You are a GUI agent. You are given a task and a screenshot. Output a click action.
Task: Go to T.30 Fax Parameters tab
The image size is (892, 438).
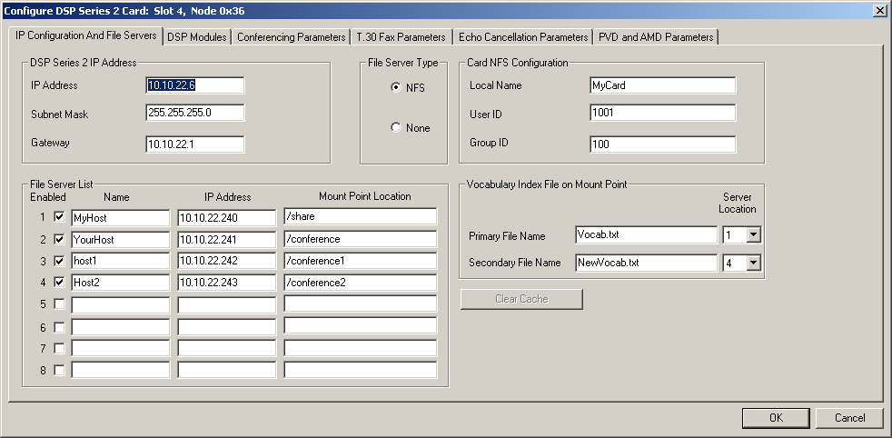pos(401,37)
